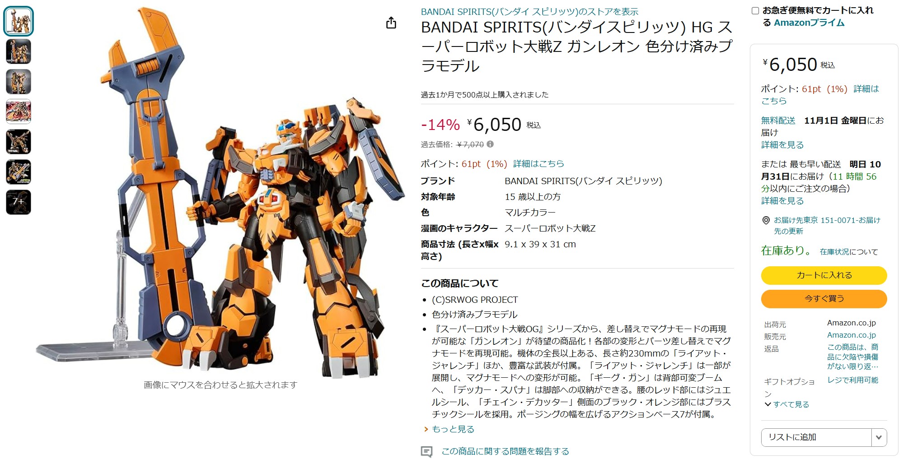
Task: Open the リストに追加 dropdown arrow
Action: [879, 437]
